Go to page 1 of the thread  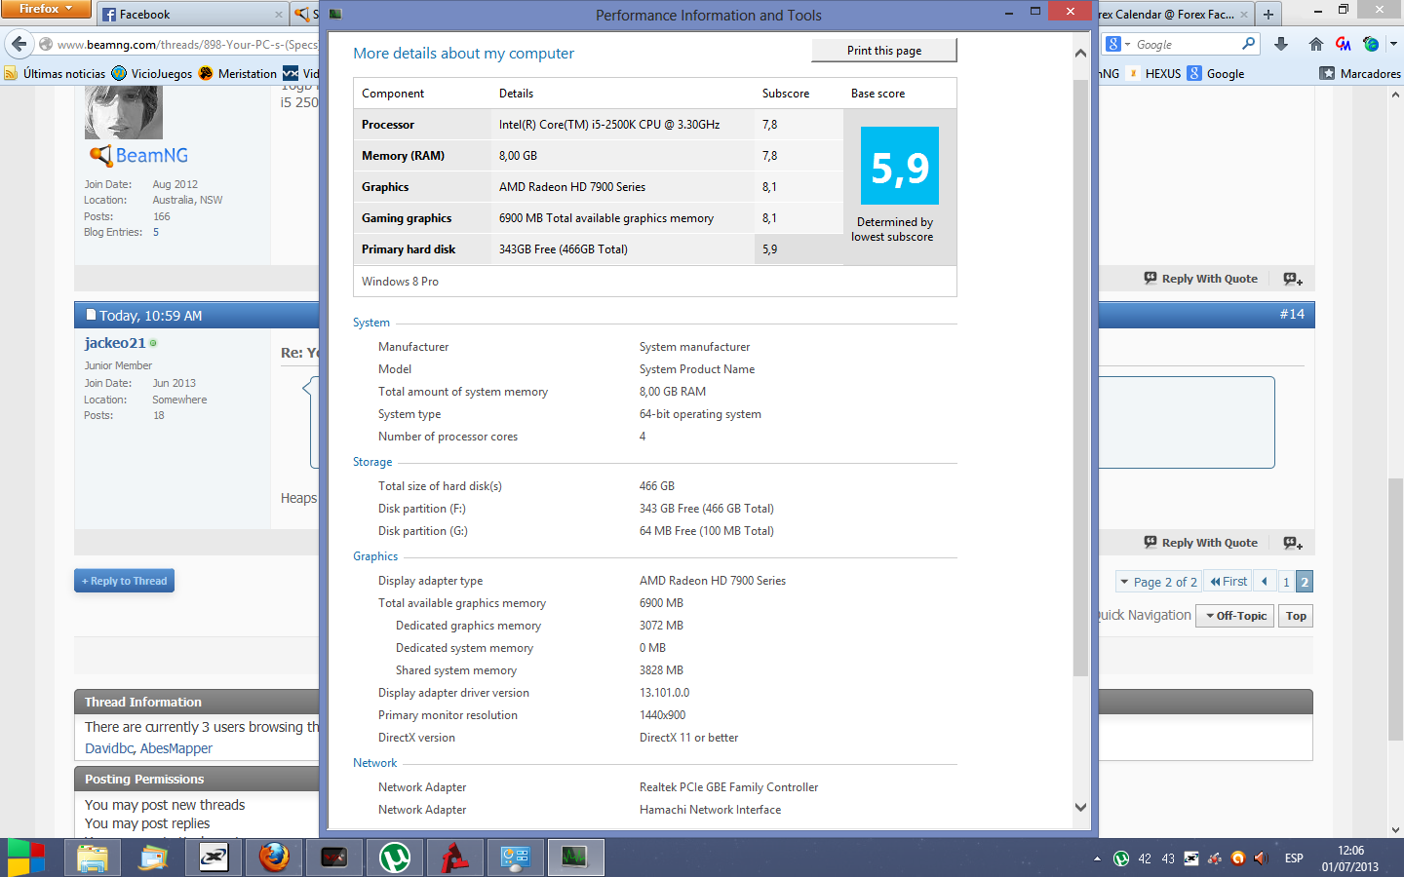[1286, 582]
